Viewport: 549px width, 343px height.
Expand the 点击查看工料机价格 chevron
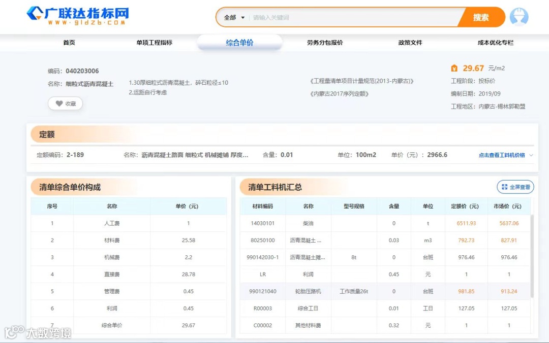[531, 155]
